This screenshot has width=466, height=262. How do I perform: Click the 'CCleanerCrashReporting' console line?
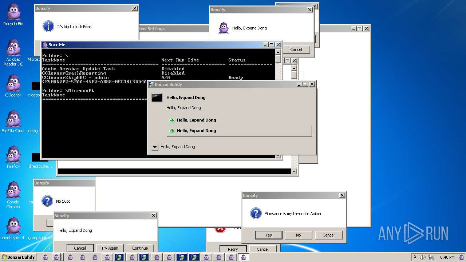74,73
